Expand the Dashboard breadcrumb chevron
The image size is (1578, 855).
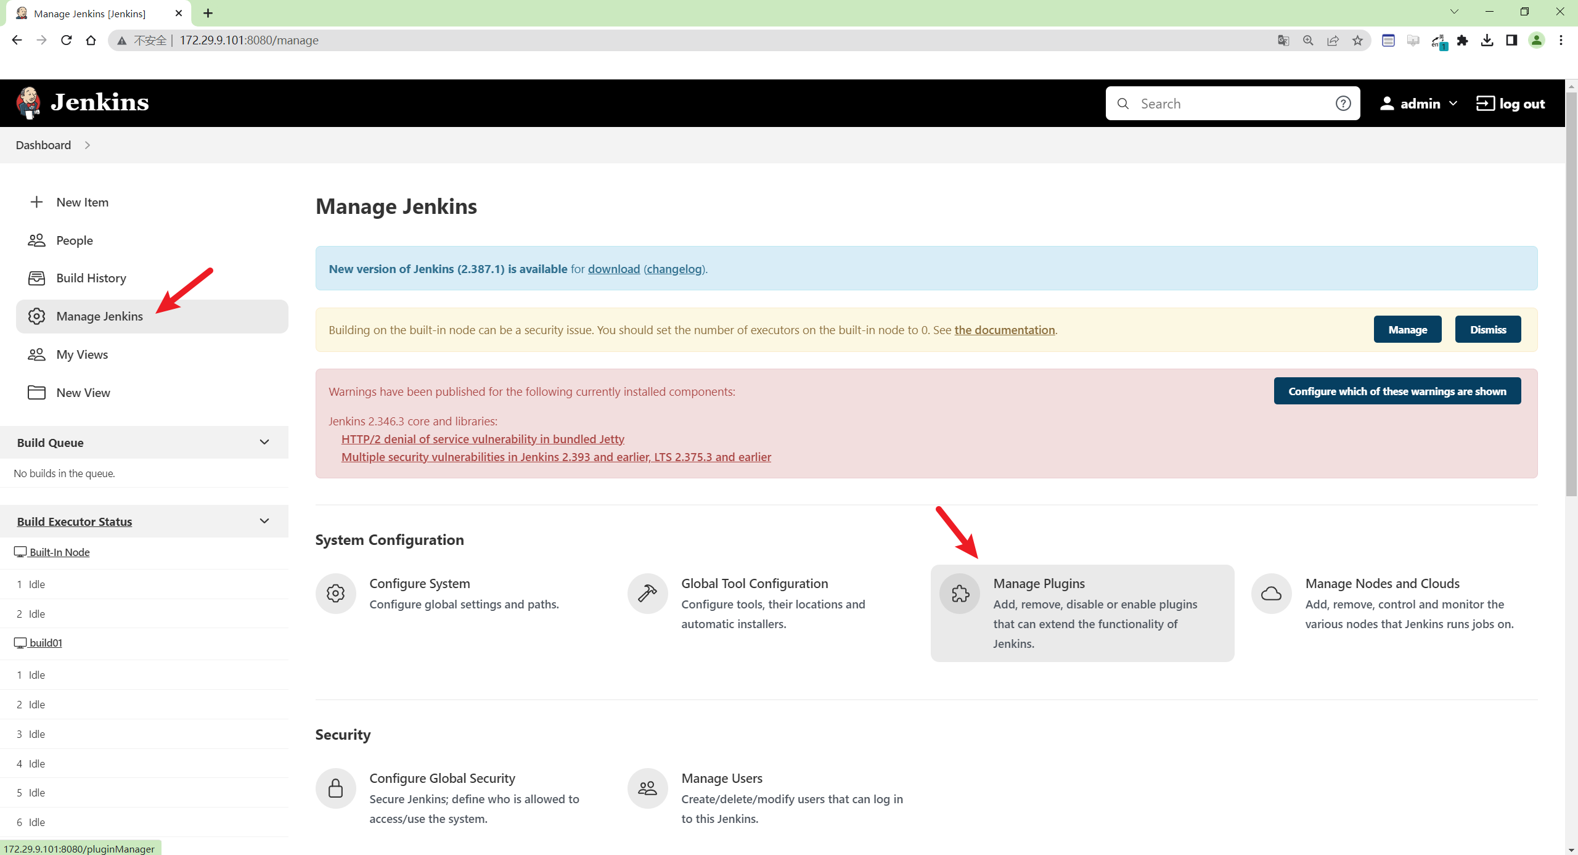pyautogui.click(x=88, y=145)
